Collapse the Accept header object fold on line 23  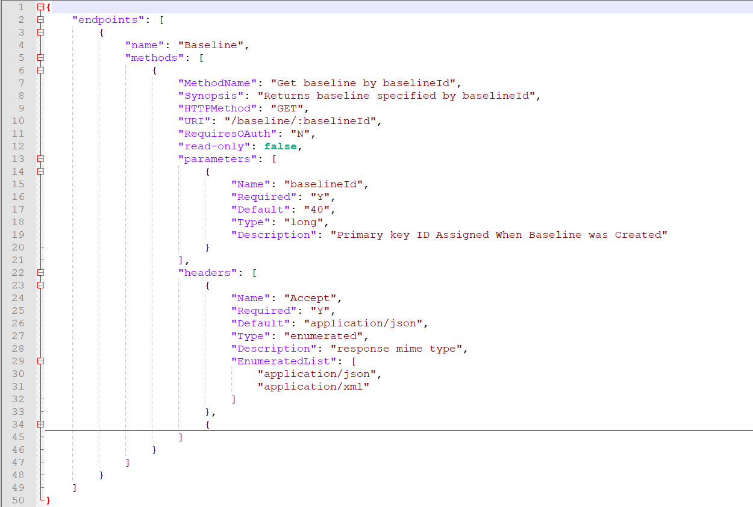coord(40,285)
